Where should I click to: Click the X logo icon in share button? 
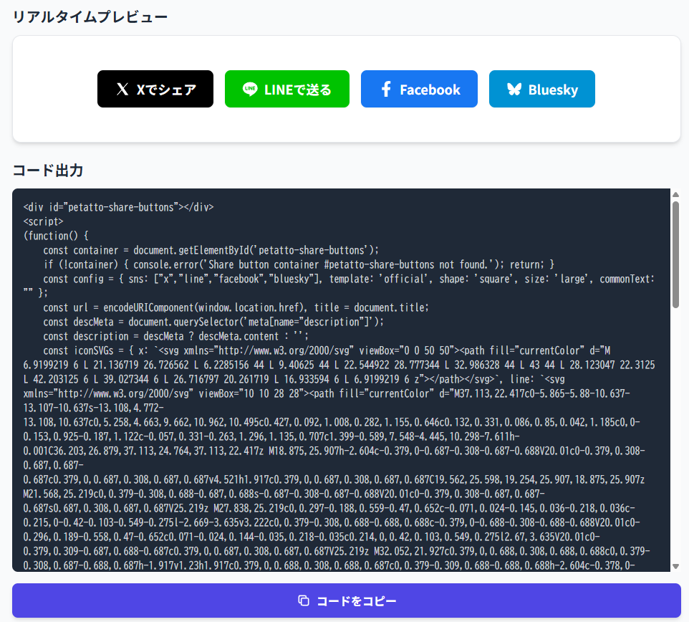click(x=122, y=90)
